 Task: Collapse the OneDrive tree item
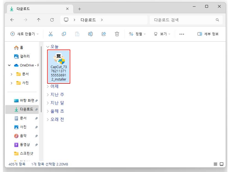click(10, 65)
